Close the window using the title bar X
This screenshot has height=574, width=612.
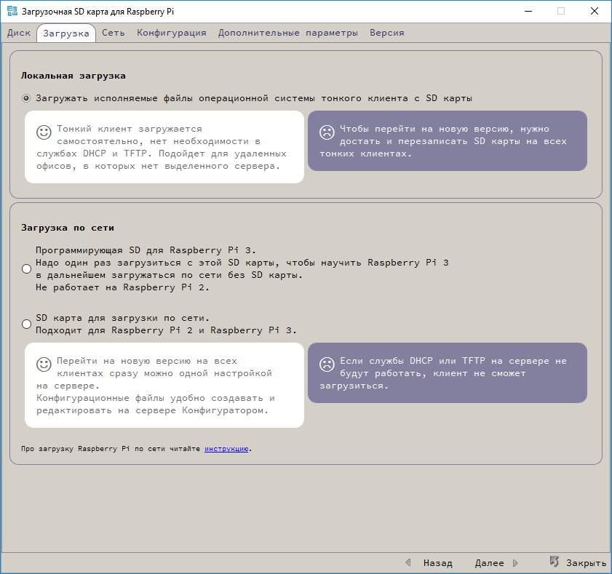point(595,12)
